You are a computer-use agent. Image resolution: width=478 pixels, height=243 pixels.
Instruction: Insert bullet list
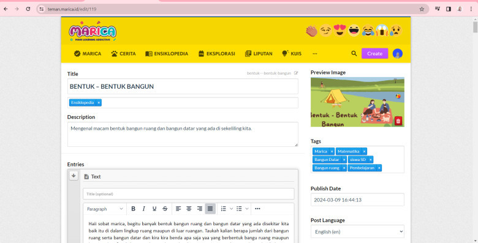[x=239, y=209]
